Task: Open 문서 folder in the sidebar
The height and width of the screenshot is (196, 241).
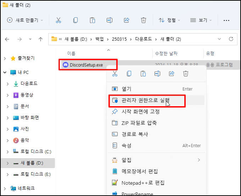Action: (x=25, y=106)
